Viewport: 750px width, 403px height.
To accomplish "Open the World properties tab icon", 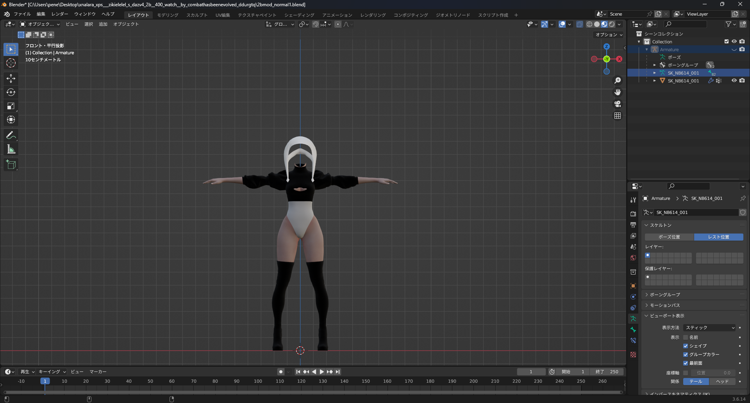I will 633,258.
